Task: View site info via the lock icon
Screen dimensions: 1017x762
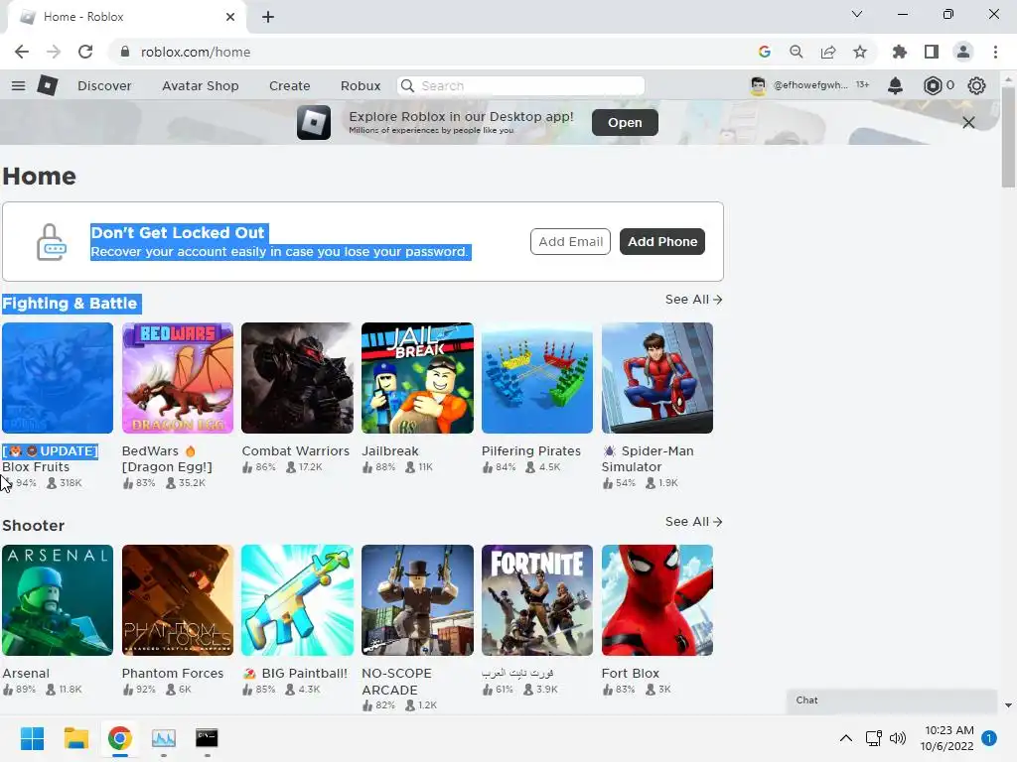Action: click(x=125, y=52)
